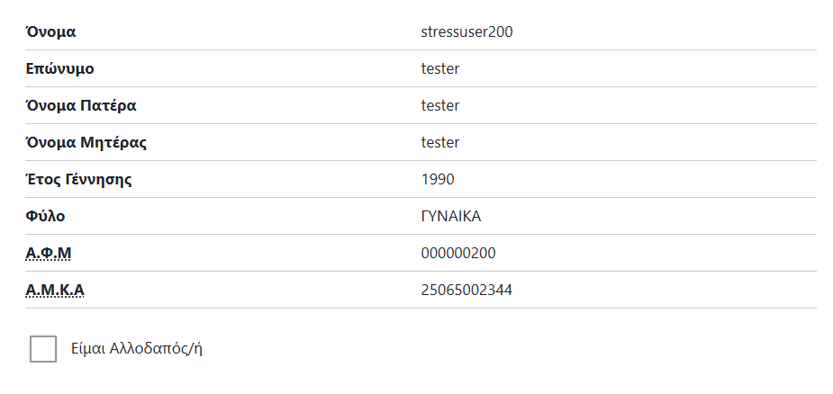Click the stressuser200 name value
This screenshot has height=394, width=833.
point(466,31)
